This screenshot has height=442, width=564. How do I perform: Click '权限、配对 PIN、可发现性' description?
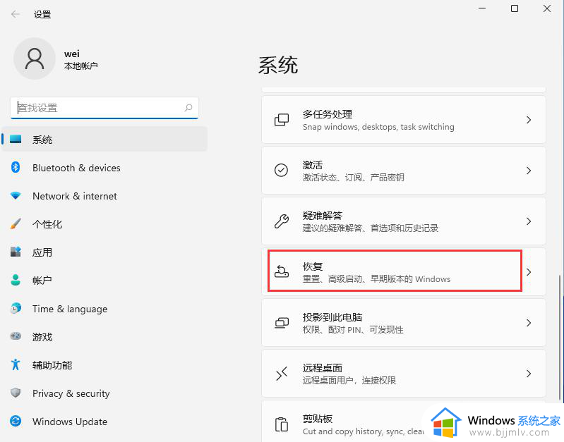tap(353, 329)
